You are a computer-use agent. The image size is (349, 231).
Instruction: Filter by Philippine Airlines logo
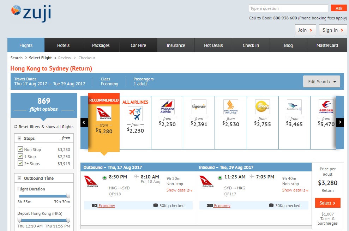167,107
